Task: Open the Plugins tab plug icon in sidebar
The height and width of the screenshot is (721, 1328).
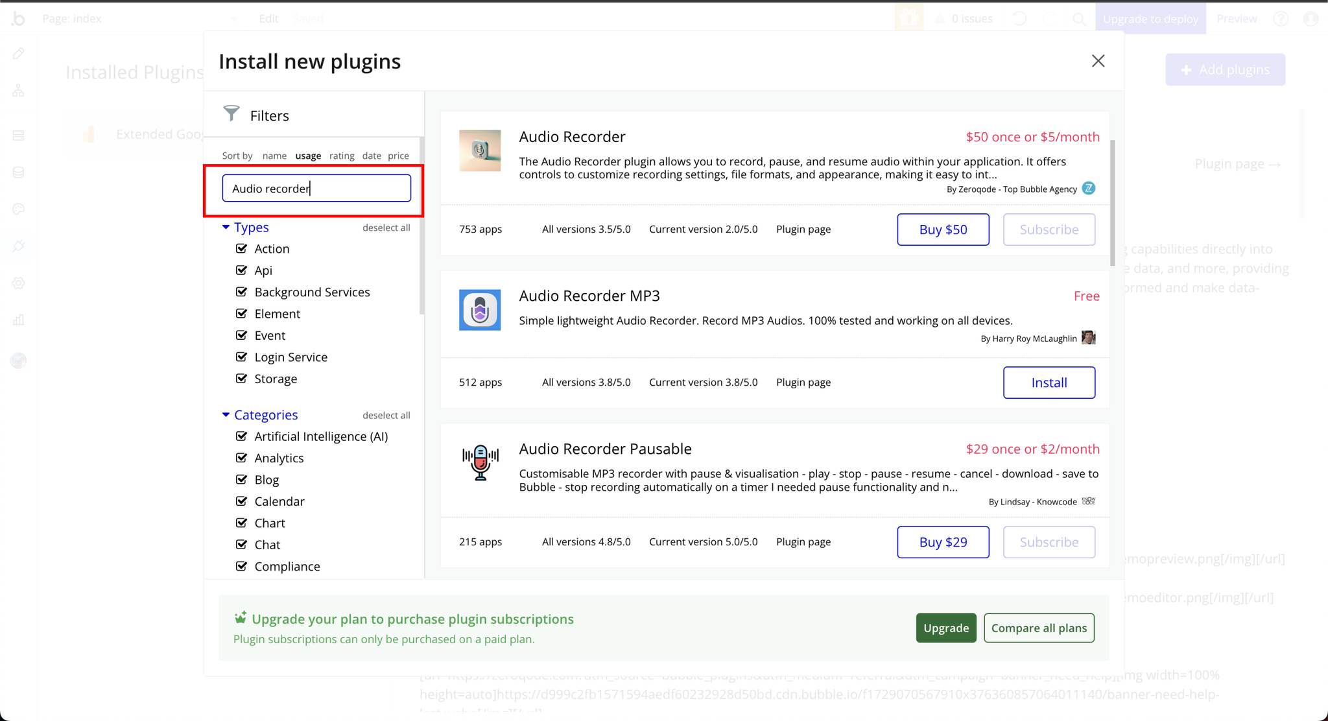Action: 18,246
